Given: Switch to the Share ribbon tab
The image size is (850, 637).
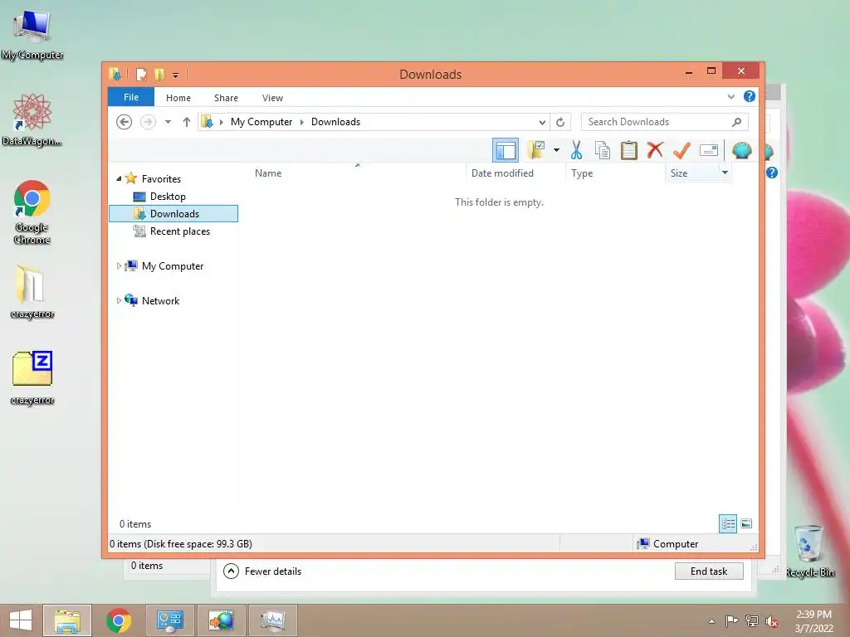Looking at the screenshot, I should tap(226, 98).
